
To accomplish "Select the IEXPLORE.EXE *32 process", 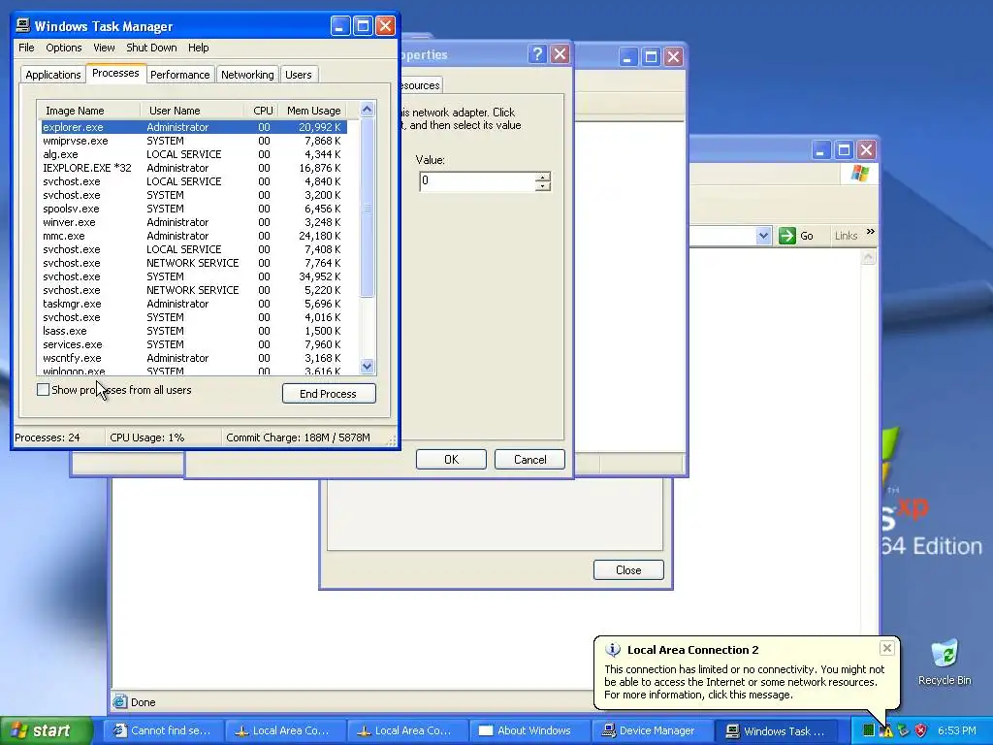I will click(x=194, y=168).
